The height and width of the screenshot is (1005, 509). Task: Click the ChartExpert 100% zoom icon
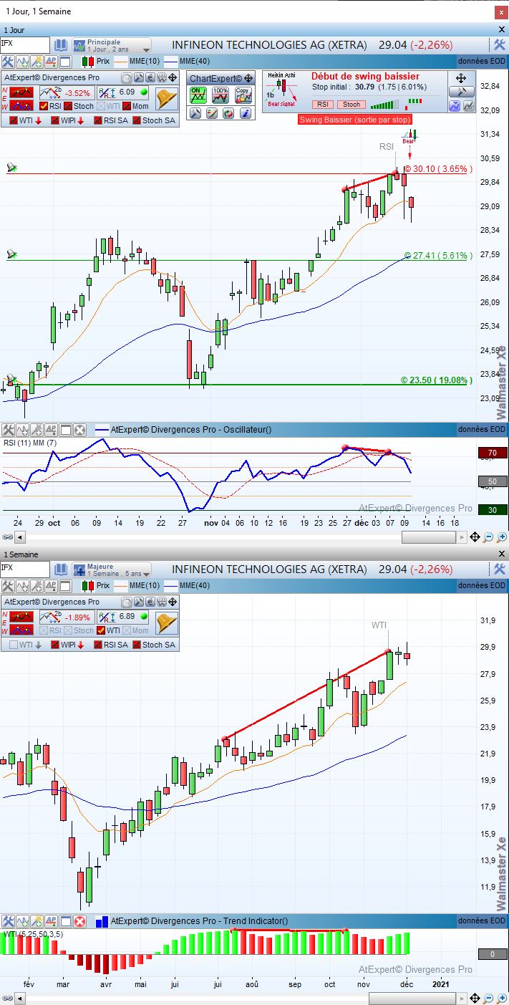(x=220, y=95)
